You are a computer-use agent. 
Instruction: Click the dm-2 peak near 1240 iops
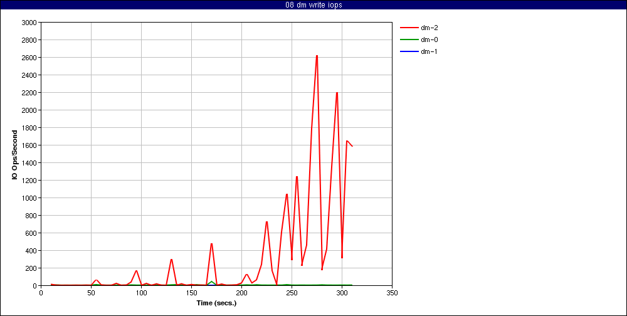tap(297, 177)
